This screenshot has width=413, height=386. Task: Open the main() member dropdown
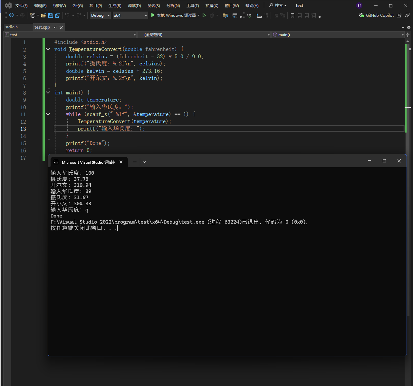click(338, 34)
